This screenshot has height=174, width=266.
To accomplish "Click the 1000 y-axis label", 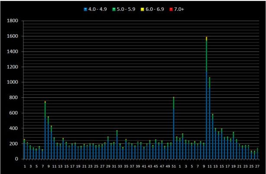I will coord(13,82).
